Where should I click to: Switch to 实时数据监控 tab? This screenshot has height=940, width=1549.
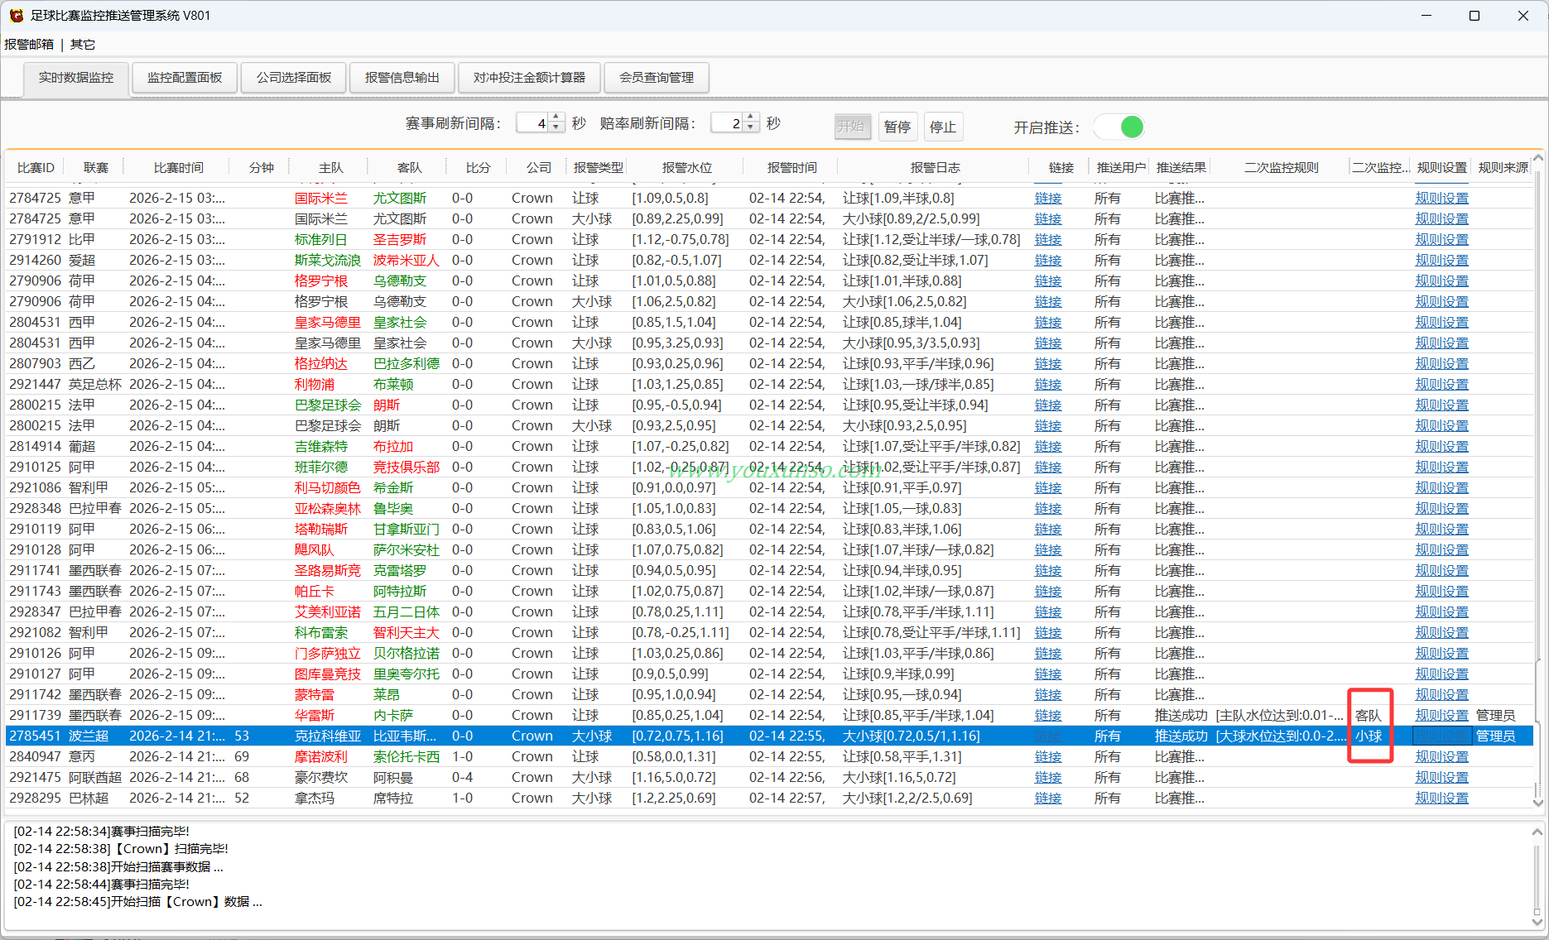[x=76, y=78]
